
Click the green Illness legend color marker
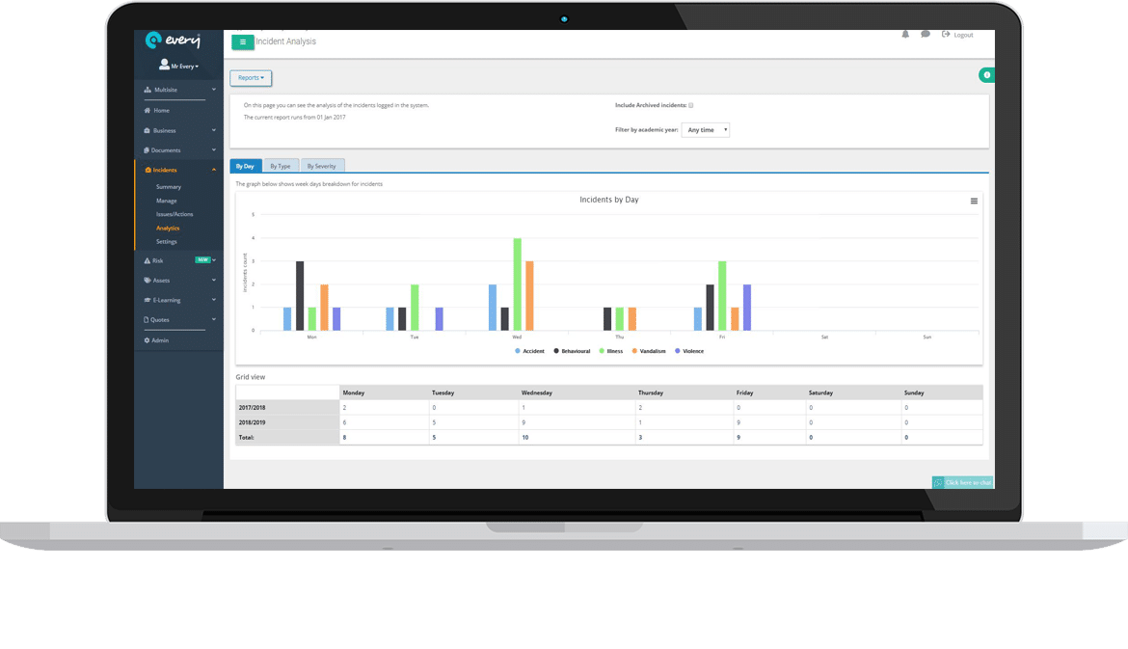(602, 351)
